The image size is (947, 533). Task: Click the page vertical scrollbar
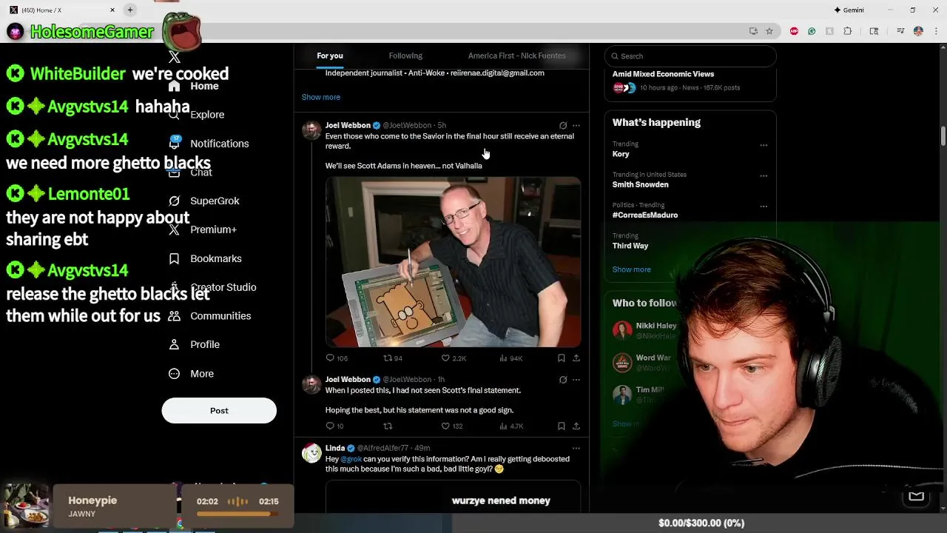pos(943,137)
